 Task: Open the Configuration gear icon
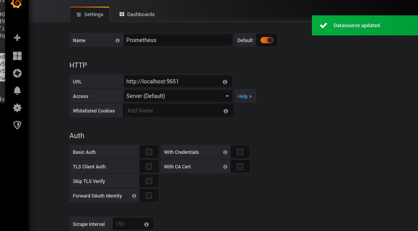coord(17,108)
